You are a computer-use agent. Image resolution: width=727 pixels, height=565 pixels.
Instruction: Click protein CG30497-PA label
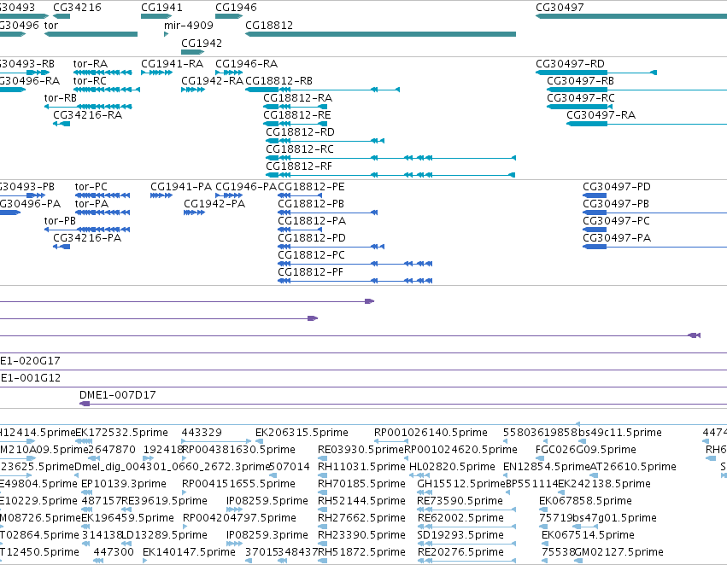point(617,238)
